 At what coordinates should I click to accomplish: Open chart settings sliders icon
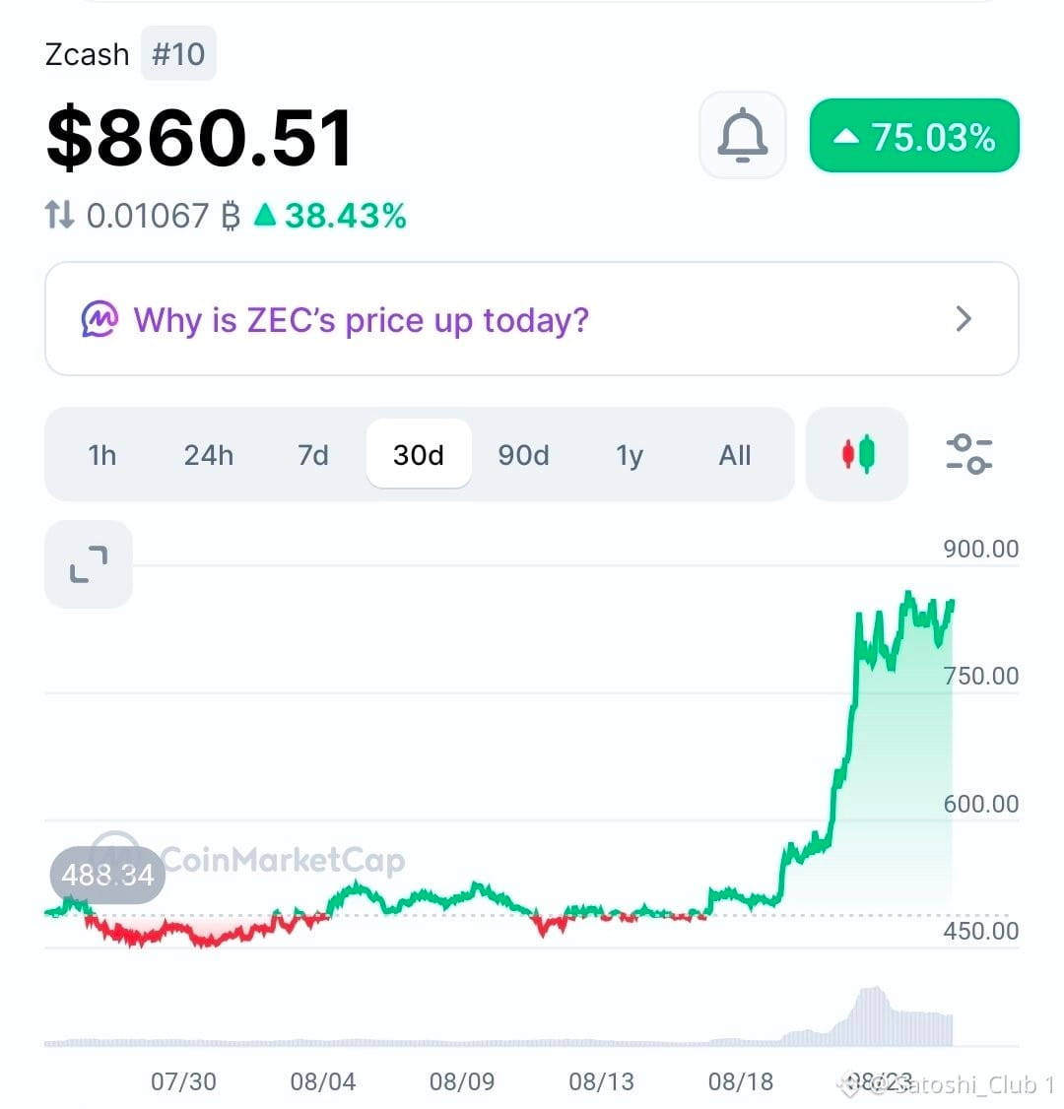click(968, 454)
